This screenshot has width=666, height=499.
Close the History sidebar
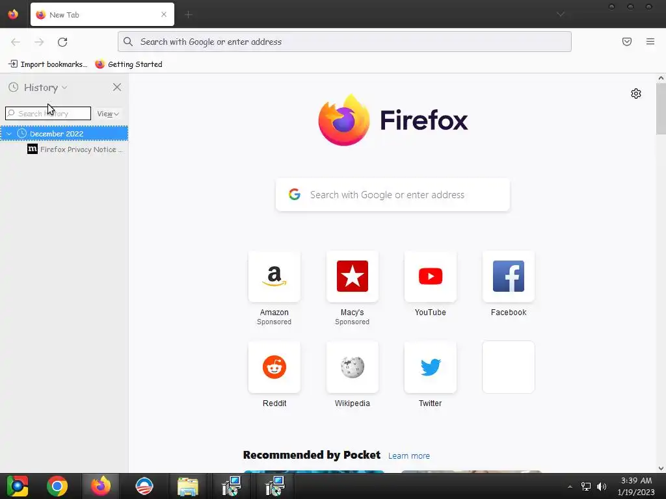[x=117, y=88]
